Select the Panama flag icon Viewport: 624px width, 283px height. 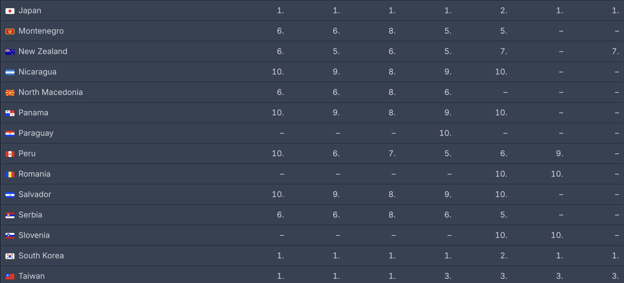10,113
